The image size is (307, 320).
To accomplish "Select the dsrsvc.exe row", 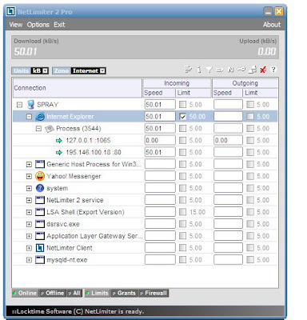I will (145, 224).
